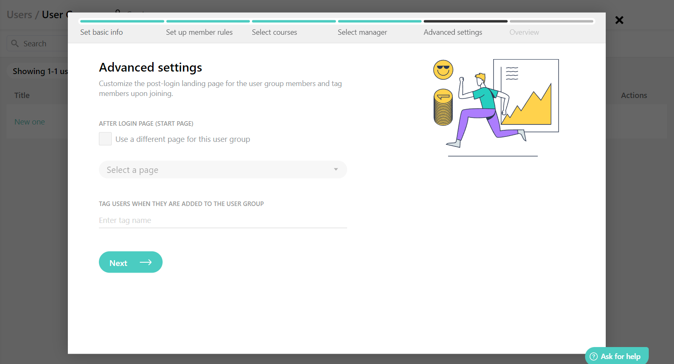Open the 'New one' user group link
The width and height of the screenshot is (674, 364).
click(30, 122)
